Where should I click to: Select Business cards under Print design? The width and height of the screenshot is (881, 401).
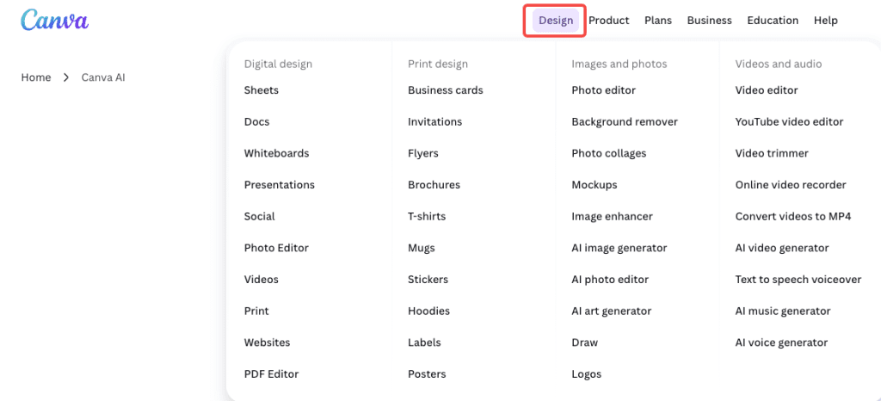pyautogui.click(x=445, y=90)
